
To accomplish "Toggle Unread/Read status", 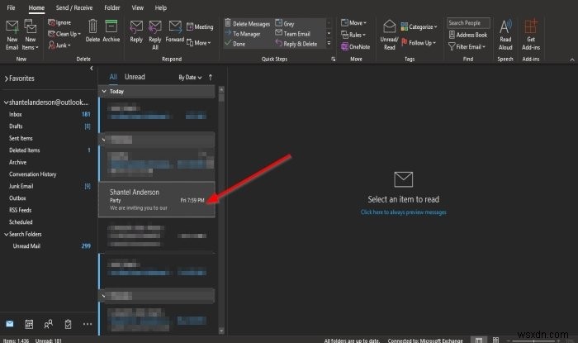I will (x=389, y=35).
